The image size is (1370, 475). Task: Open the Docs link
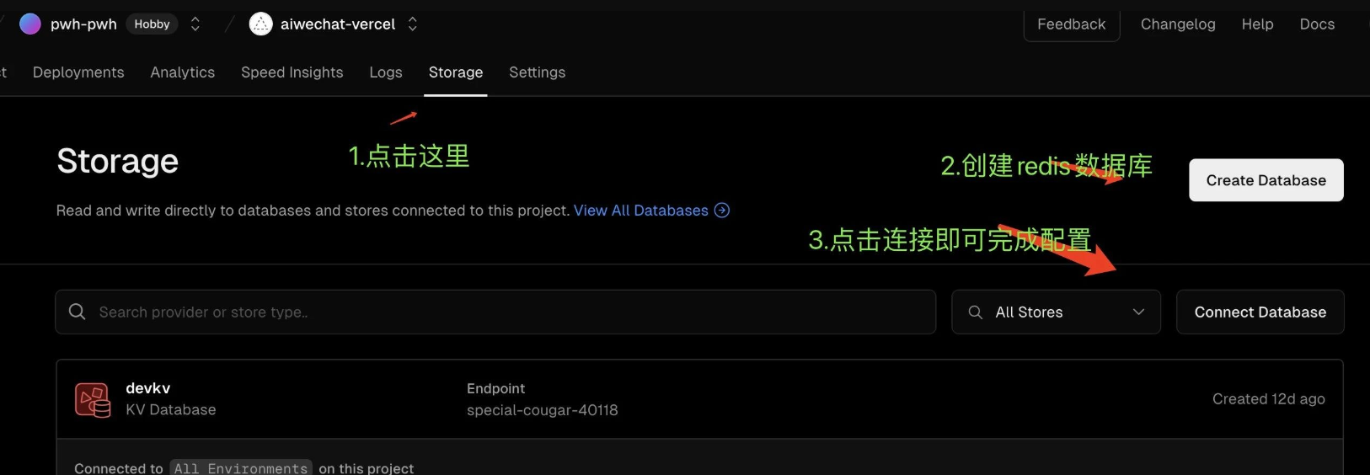pos(1317,24)
